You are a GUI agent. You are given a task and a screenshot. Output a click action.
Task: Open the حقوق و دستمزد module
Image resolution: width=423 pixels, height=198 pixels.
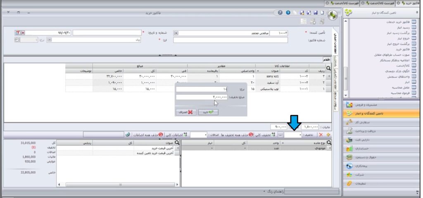point(381,157)
